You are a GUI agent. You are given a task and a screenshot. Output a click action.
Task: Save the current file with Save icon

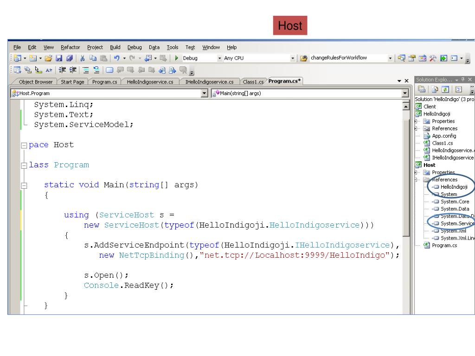point(59,58)
